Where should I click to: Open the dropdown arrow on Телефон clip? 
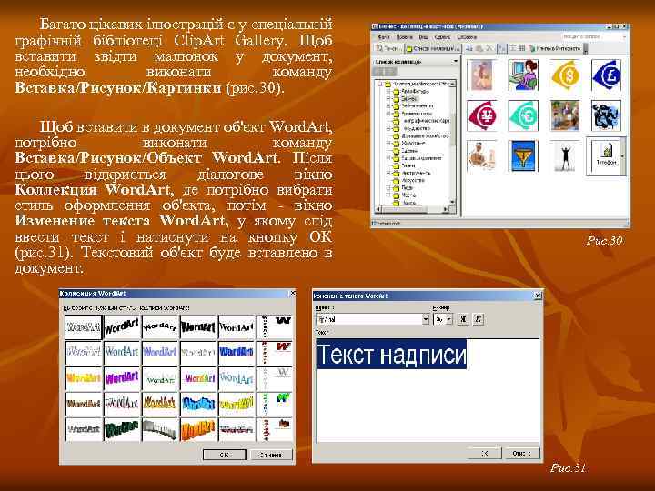tap(623, 155)
